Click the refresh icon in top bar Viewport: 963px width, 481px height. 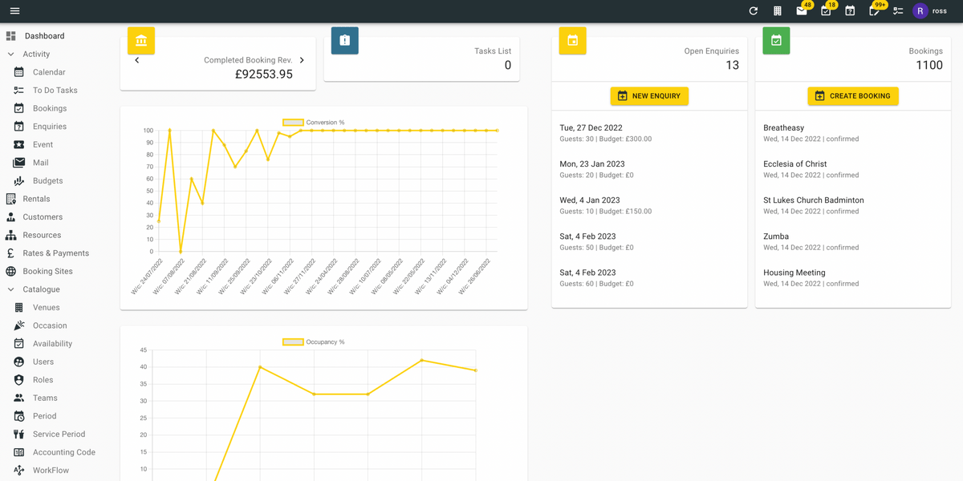pyautogui.click(x=753, y=11)
